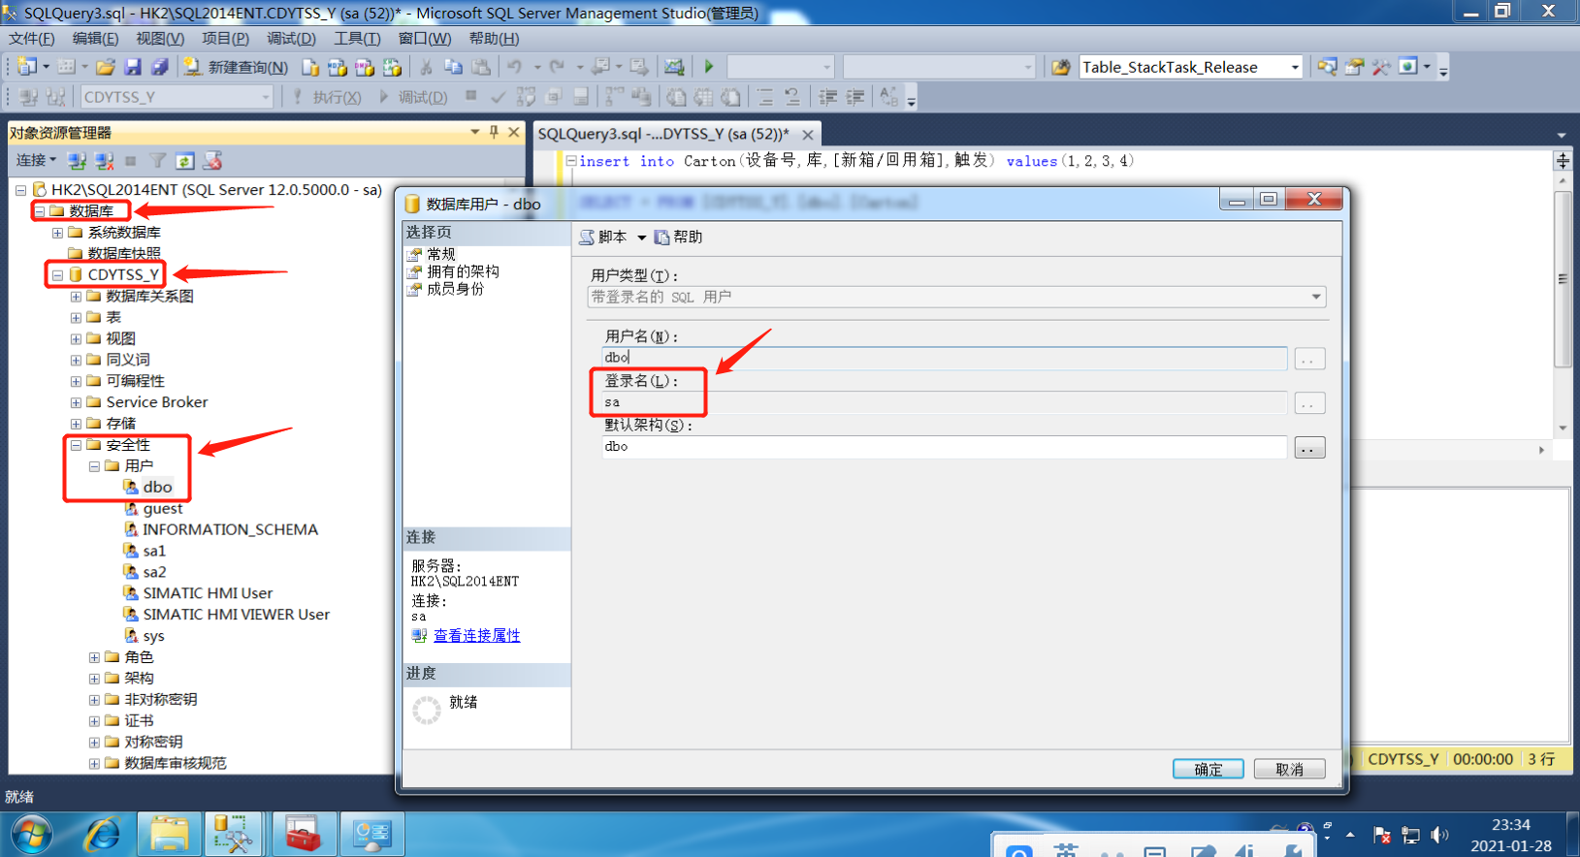Click the 新建查询(N) toolbar button
The image size is (1580, 857).
pyautogui.click(x=237, y=67)
